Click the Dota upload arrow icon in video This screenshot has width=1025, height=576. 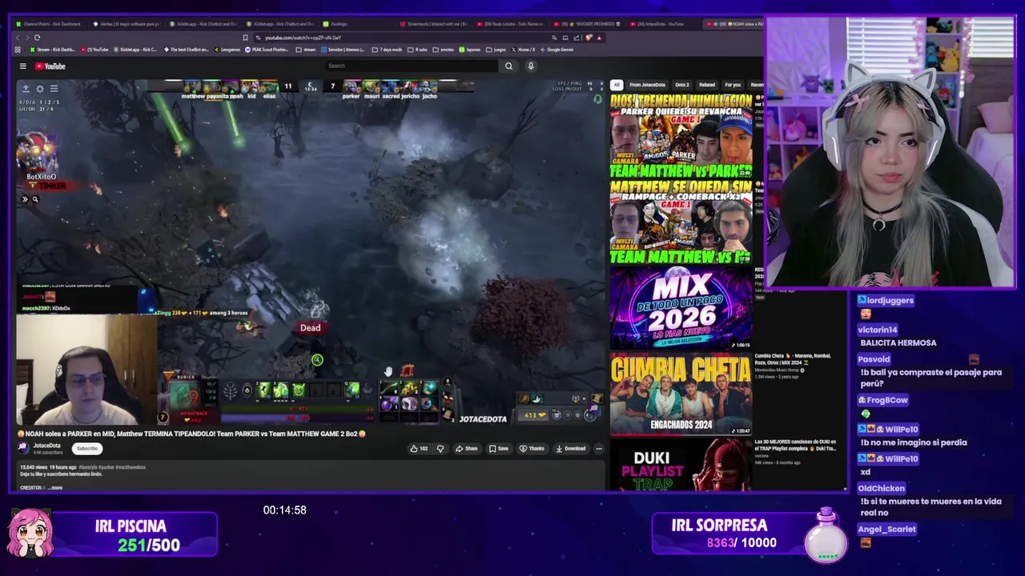[x=26, y=89]
